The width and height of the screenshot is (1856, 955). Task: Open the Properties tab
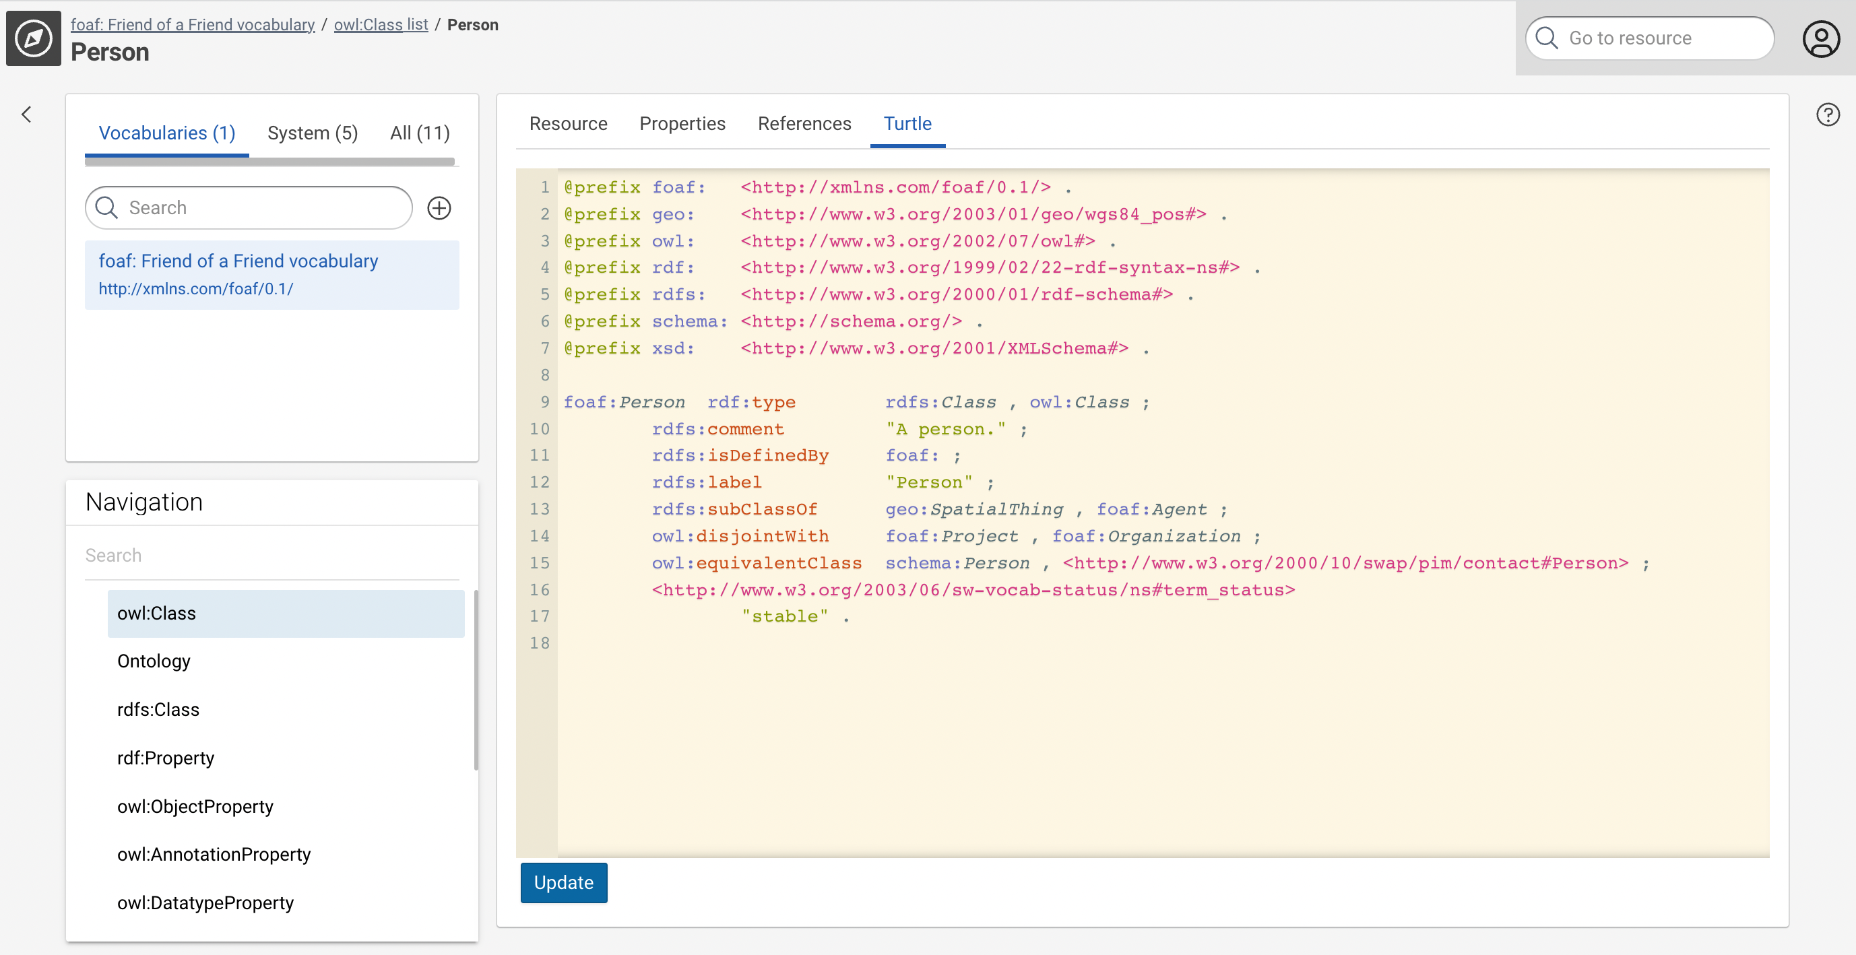tap(682, 124)
